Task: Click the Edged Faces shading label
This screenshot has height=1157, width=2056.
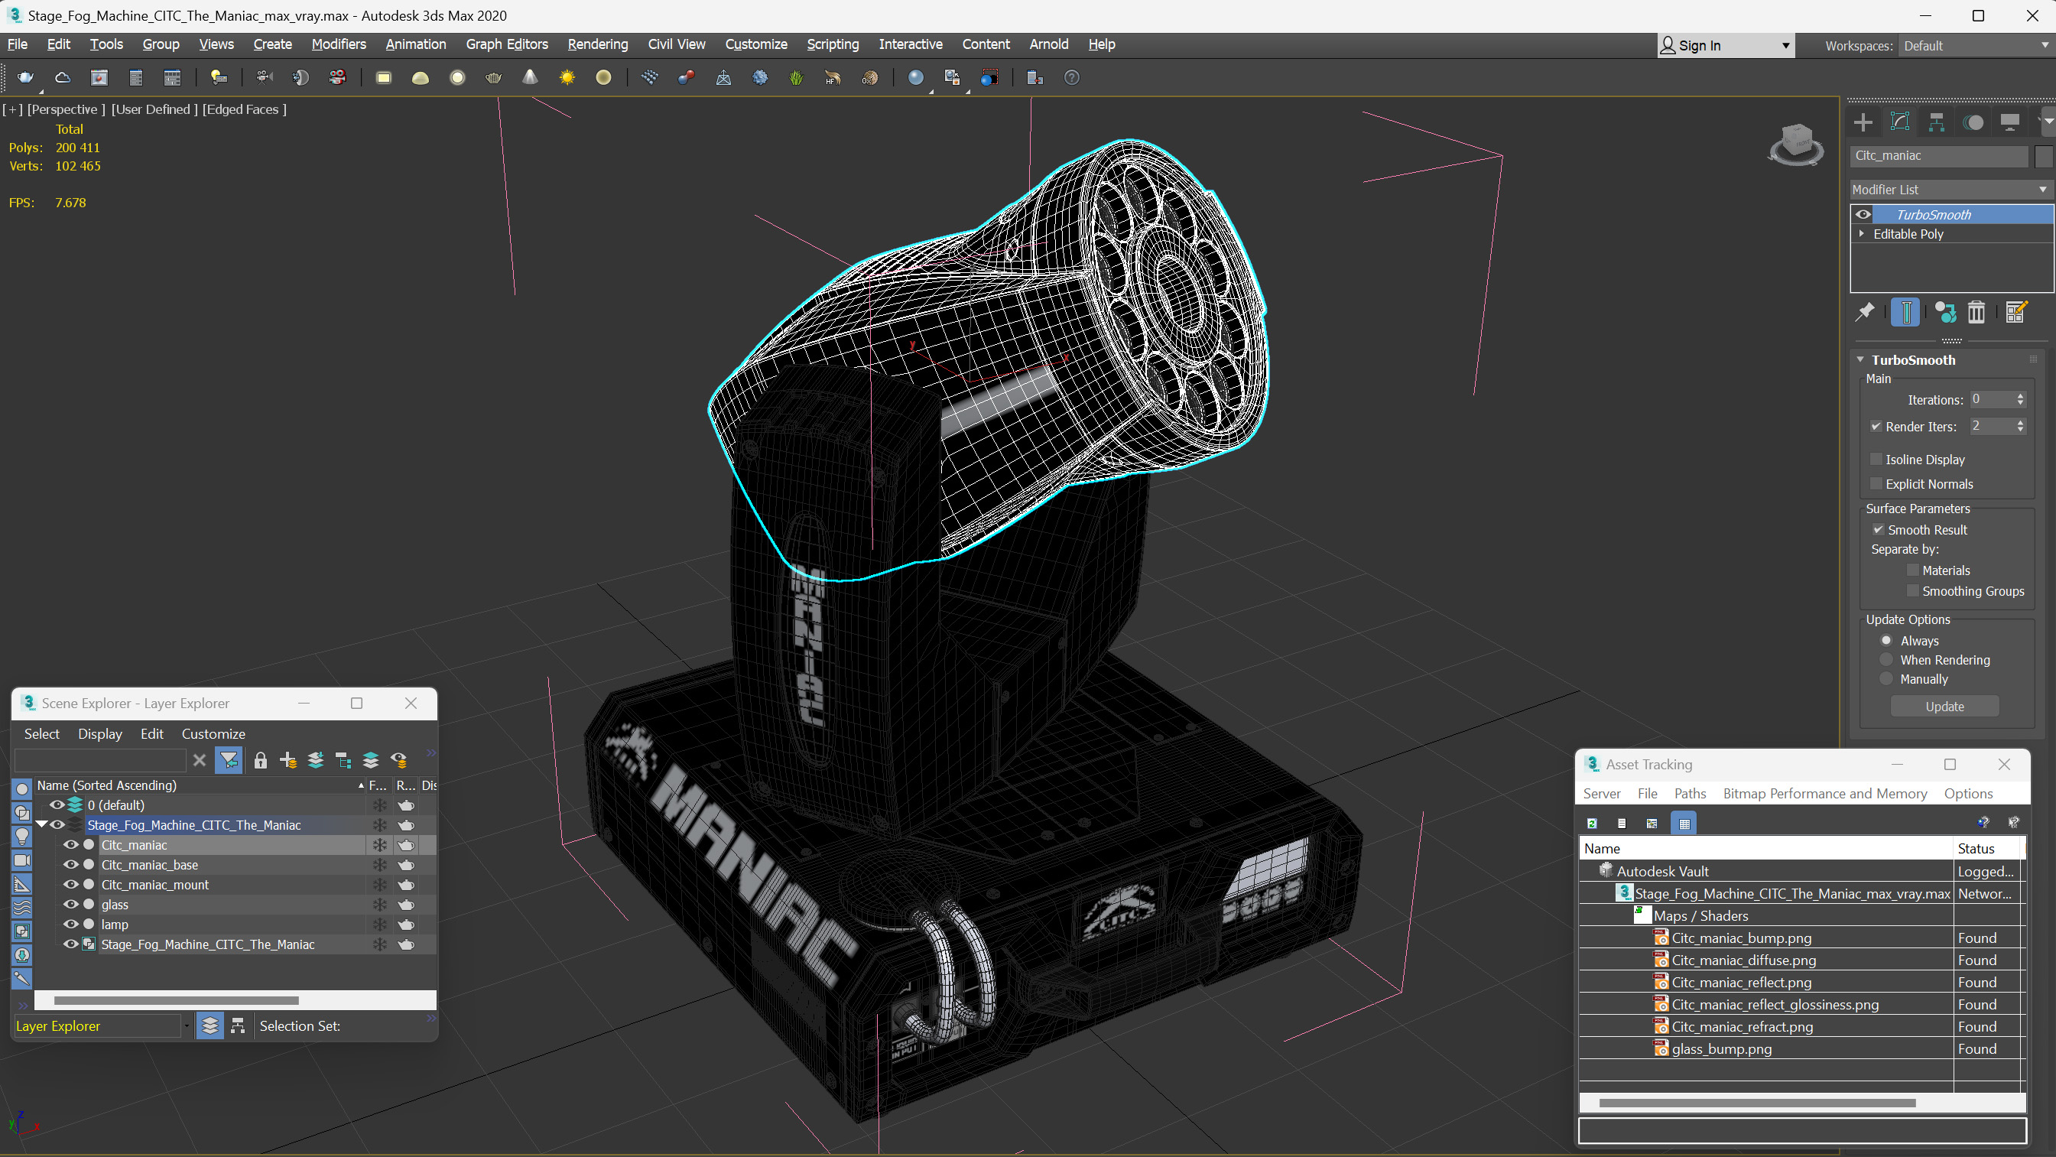Action: pos(244,109)
